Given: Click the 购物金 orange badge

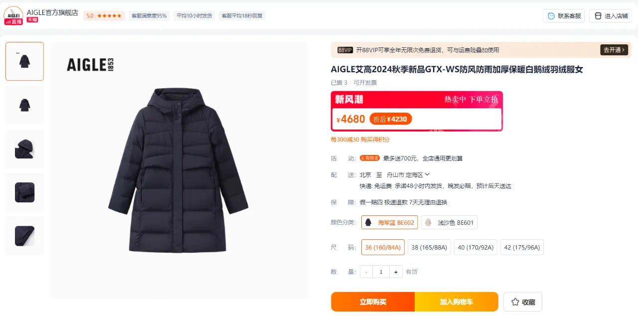Looking at the screenshot, I should click(370, 158).
